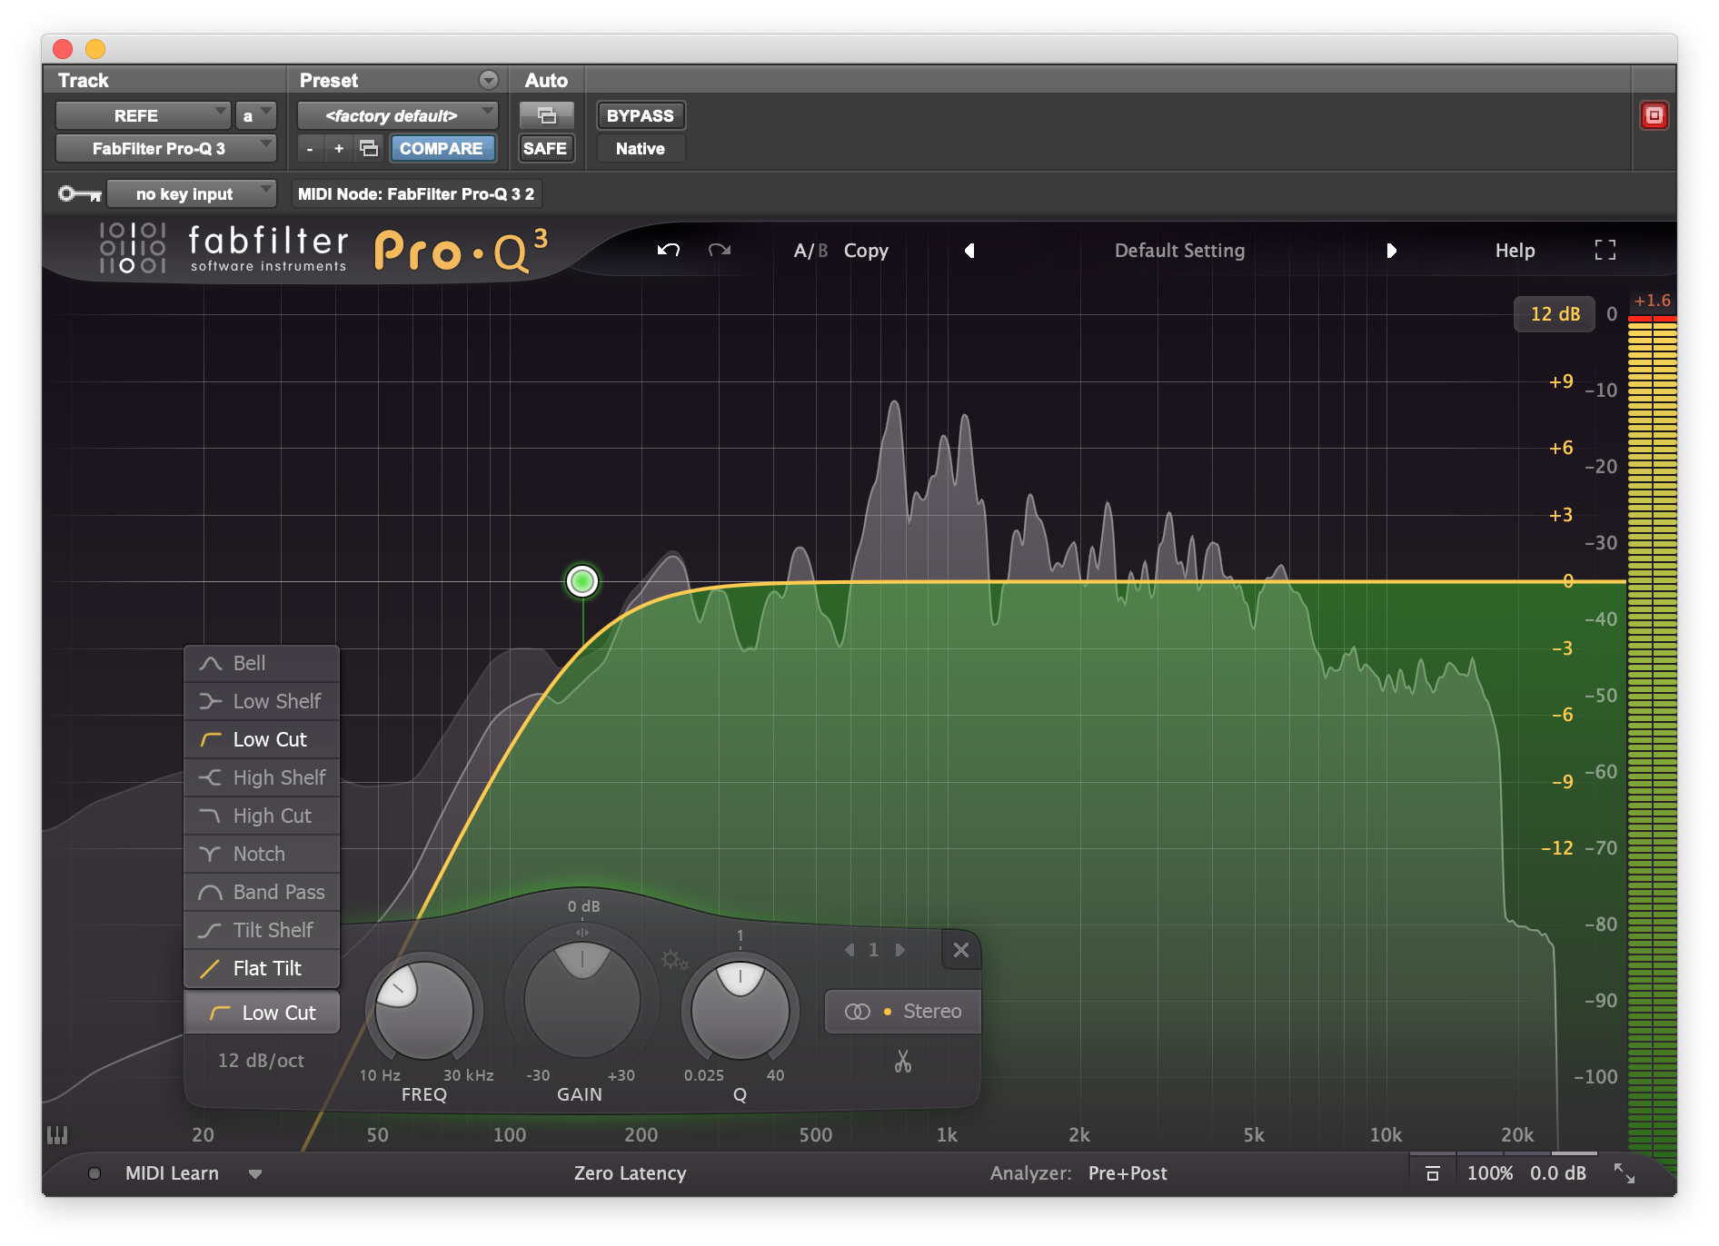Open the insert 'a' dropdown
Image resolution: width=1719 pixels, height=1246 pixels.
click(255, 115)
